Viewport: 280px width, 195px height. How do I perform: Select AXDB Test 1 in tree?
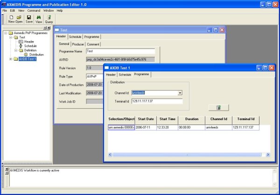[x=28, y=59]
